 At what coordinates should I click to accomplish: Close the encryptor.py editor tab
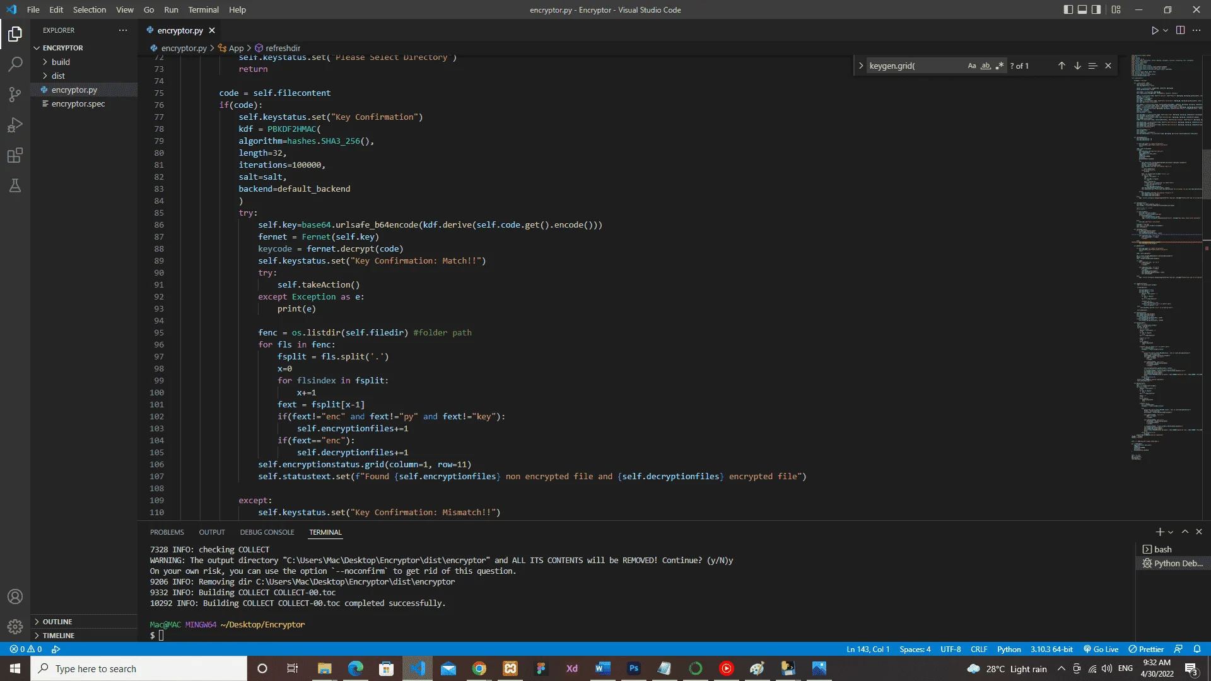pyautogui.click(x=212, y=30)
